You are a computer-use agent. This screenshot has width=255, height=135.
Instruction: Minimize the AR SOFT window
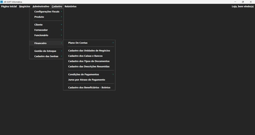pyautogui.click(x=235, y=2)
